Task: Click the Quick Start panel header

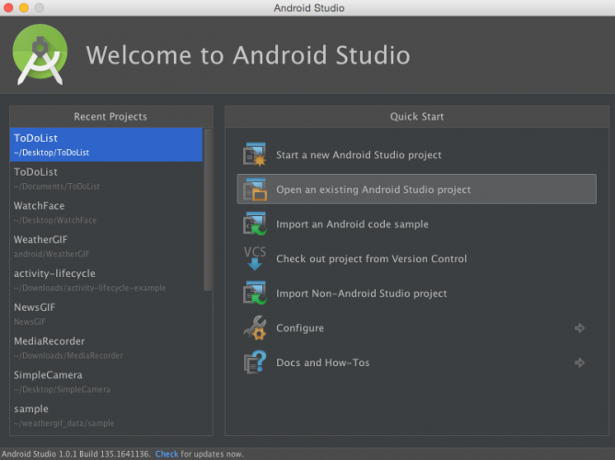Action: (x=417, y=116)
